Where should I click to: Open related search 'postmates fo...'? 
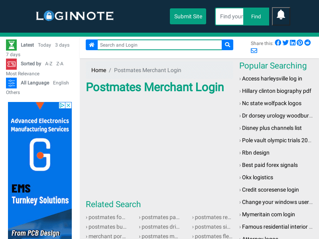(107, 217)
